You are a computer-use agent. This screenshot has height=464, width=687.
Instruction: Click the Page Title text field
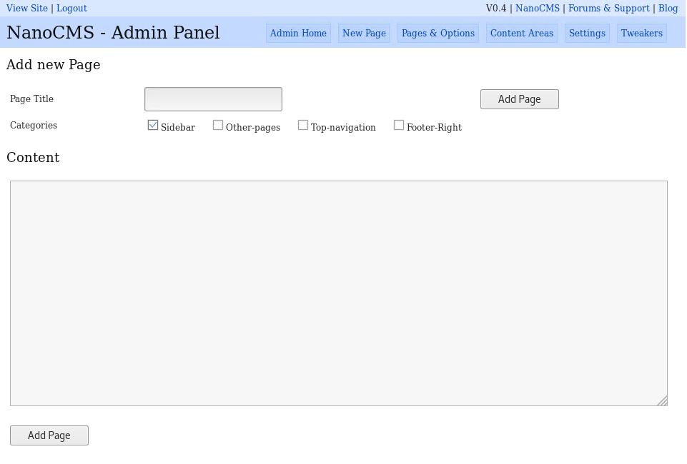tap(213, 99)
